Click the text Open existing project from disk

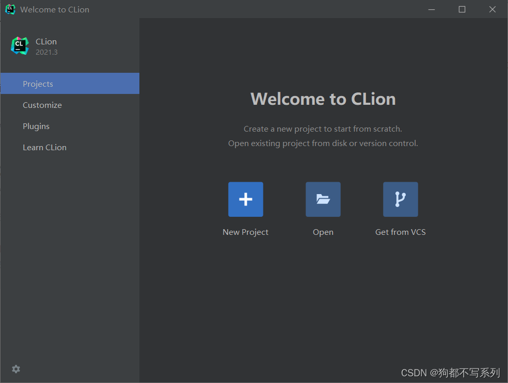point(288,143)
